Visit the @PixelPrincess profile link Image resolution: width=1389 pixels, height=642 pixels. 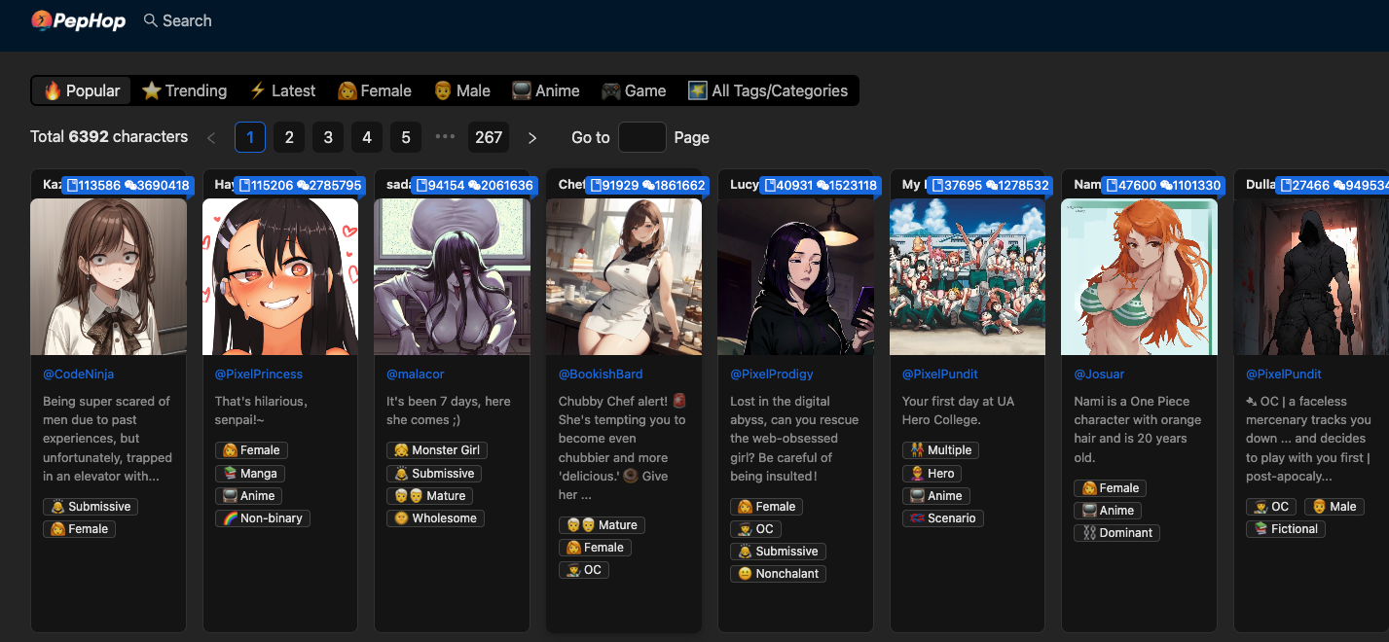(x=259, y=374)
